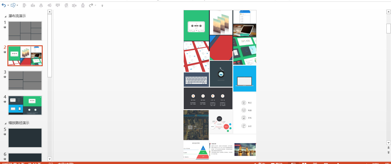Click the Align Middle icon
This screenshot has width=391, height=164.
50,5
